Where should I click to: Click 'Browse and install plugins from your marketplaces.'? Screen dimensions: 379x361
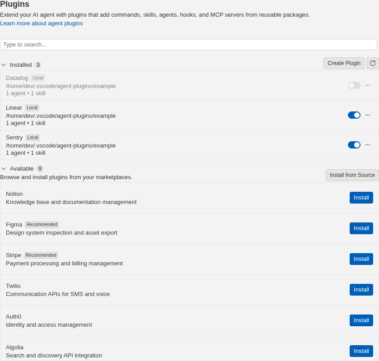click(66, 177)
